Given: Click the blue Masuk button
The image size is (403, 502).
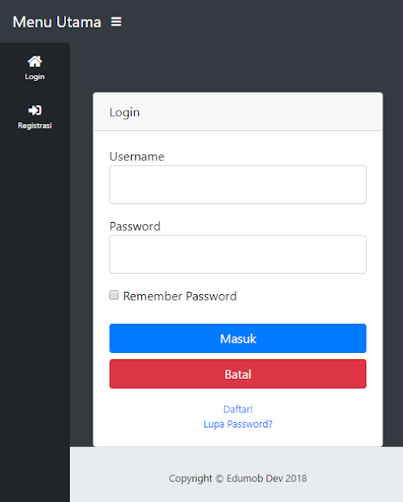Looking at the screenshot, I should [238, 338].
